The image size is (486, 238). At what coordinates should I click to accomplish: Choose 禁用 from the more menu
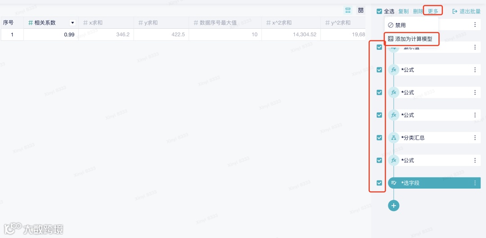pos(411,25)
